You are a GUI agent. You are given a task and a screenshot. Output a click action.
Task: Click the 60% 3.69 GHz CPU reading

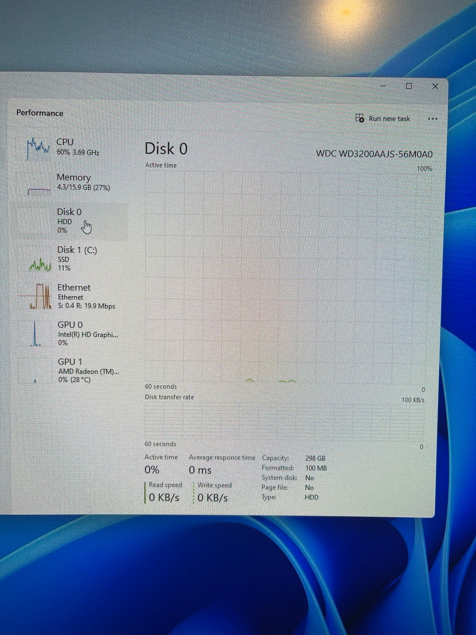(78, 152)
